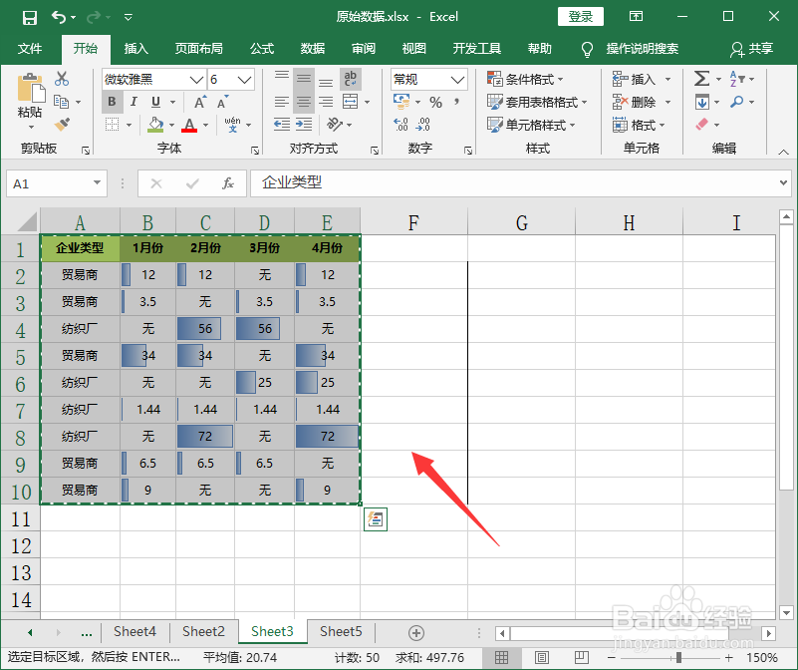Click 操作说明搜索 search box
This screenshot has width=798, height=670.
(643, 49)
